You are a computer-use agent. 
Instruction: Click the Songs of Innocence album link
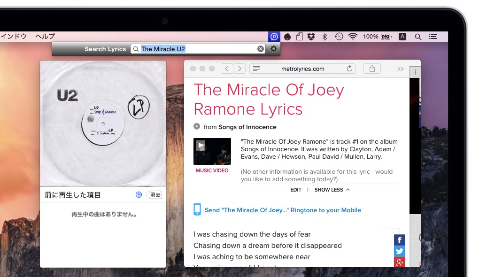coord(247,127)
